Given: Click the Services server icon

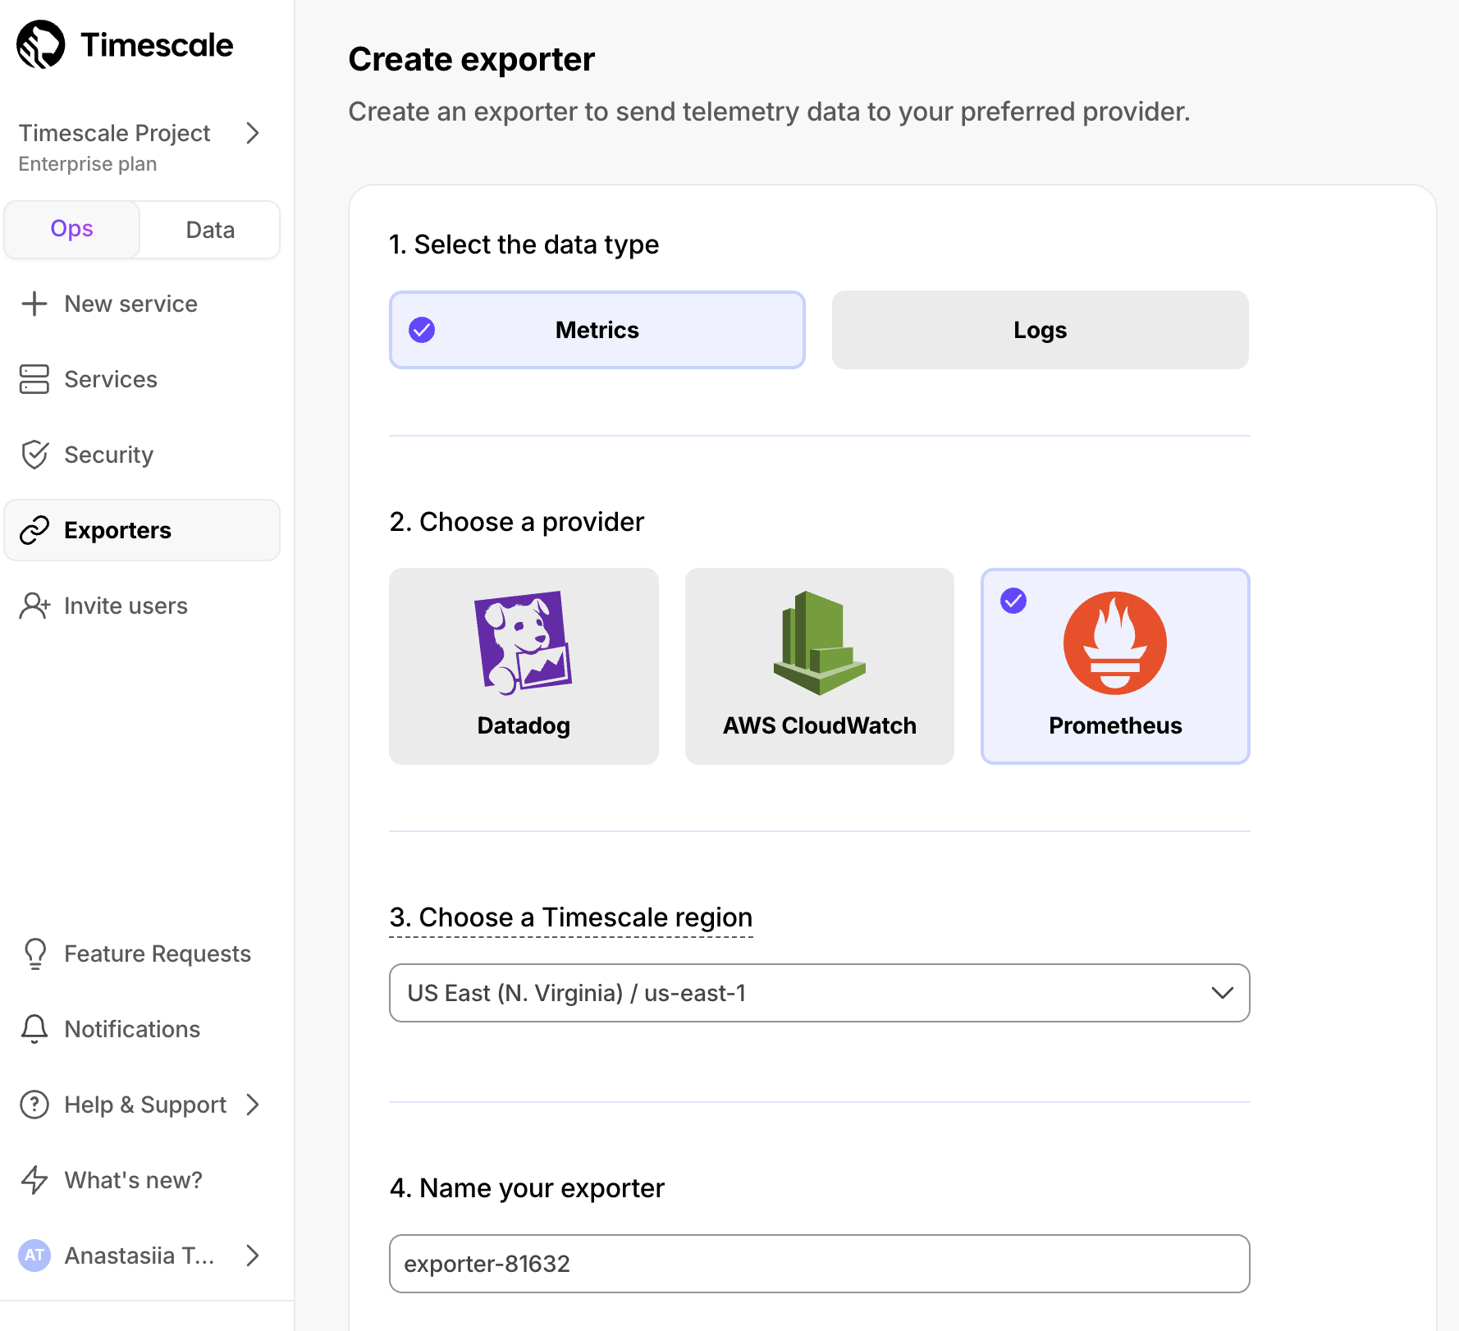Looking at the screenshot, I should (34, 379).
